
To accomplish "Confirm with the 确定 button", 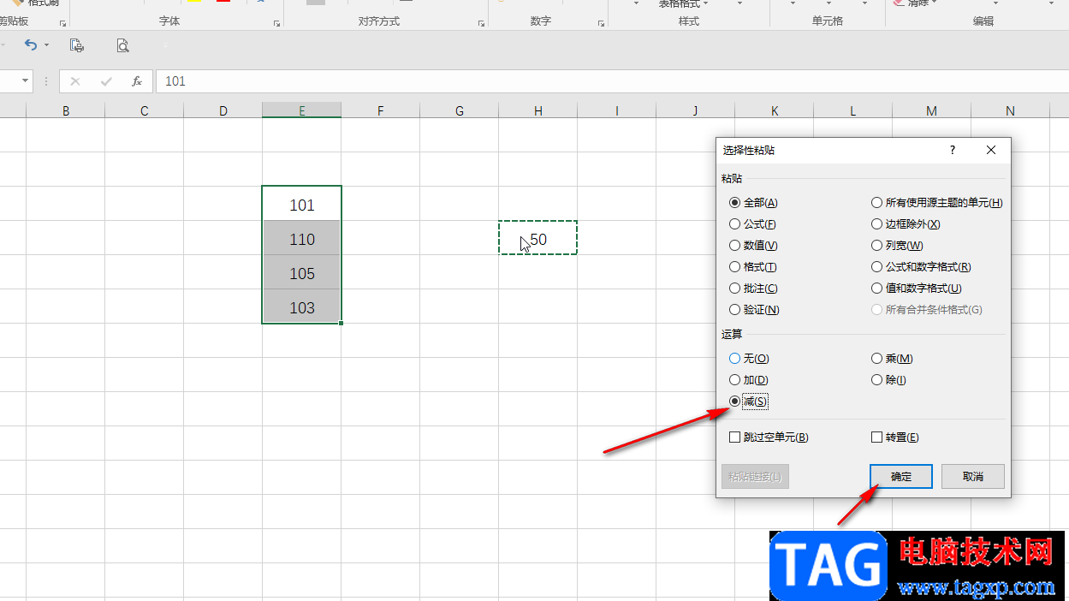I will pos(901,477).
